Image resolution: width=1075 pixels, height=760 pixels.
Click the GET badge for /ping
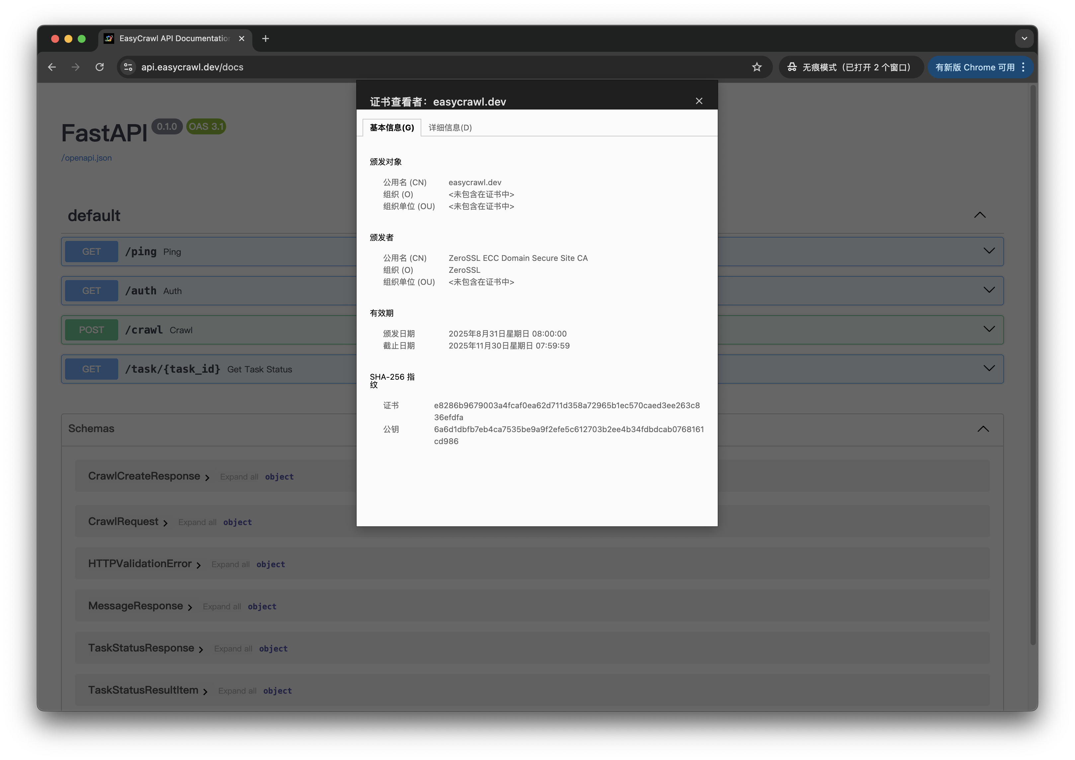click(x=91, y=252)
